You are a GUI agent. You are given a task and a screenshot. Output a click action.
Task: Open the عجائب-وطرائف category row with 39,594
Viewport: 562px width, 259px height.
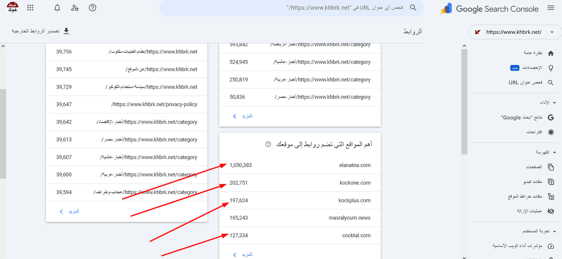(x=126, y=192)
